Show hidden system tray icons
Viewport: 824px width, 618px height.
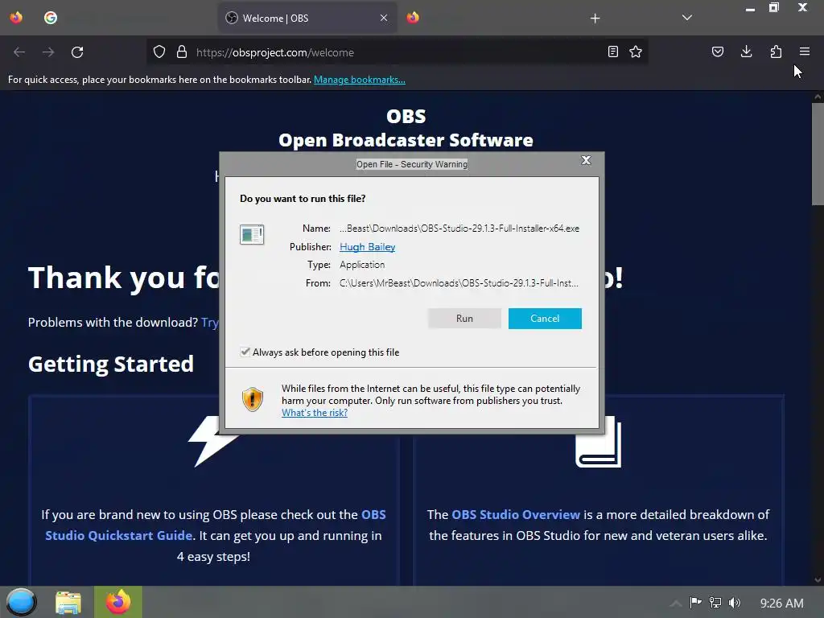[676, 604]
